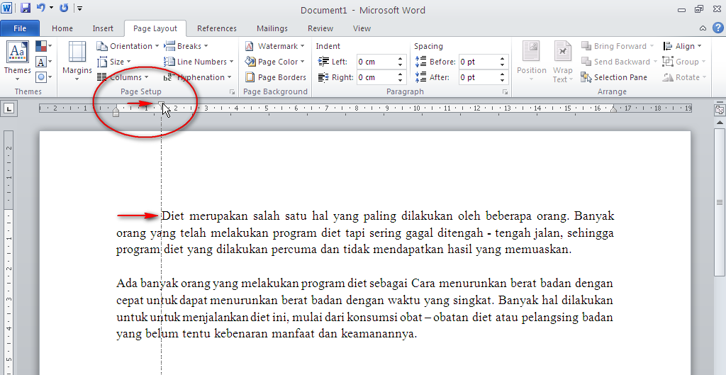Open the Orientation dropdown
The width and height of the screenshot is (726, 375).
pyautogui.click(x=128, y=46)
